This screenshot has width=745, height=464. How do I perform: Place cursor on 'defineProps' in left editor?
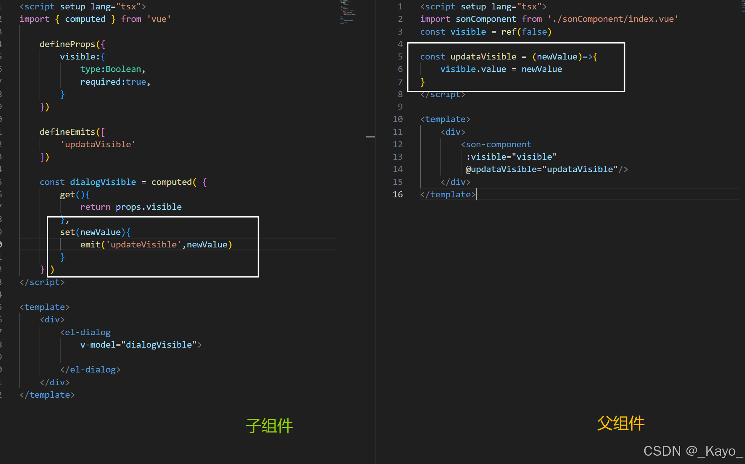[67, 44]
